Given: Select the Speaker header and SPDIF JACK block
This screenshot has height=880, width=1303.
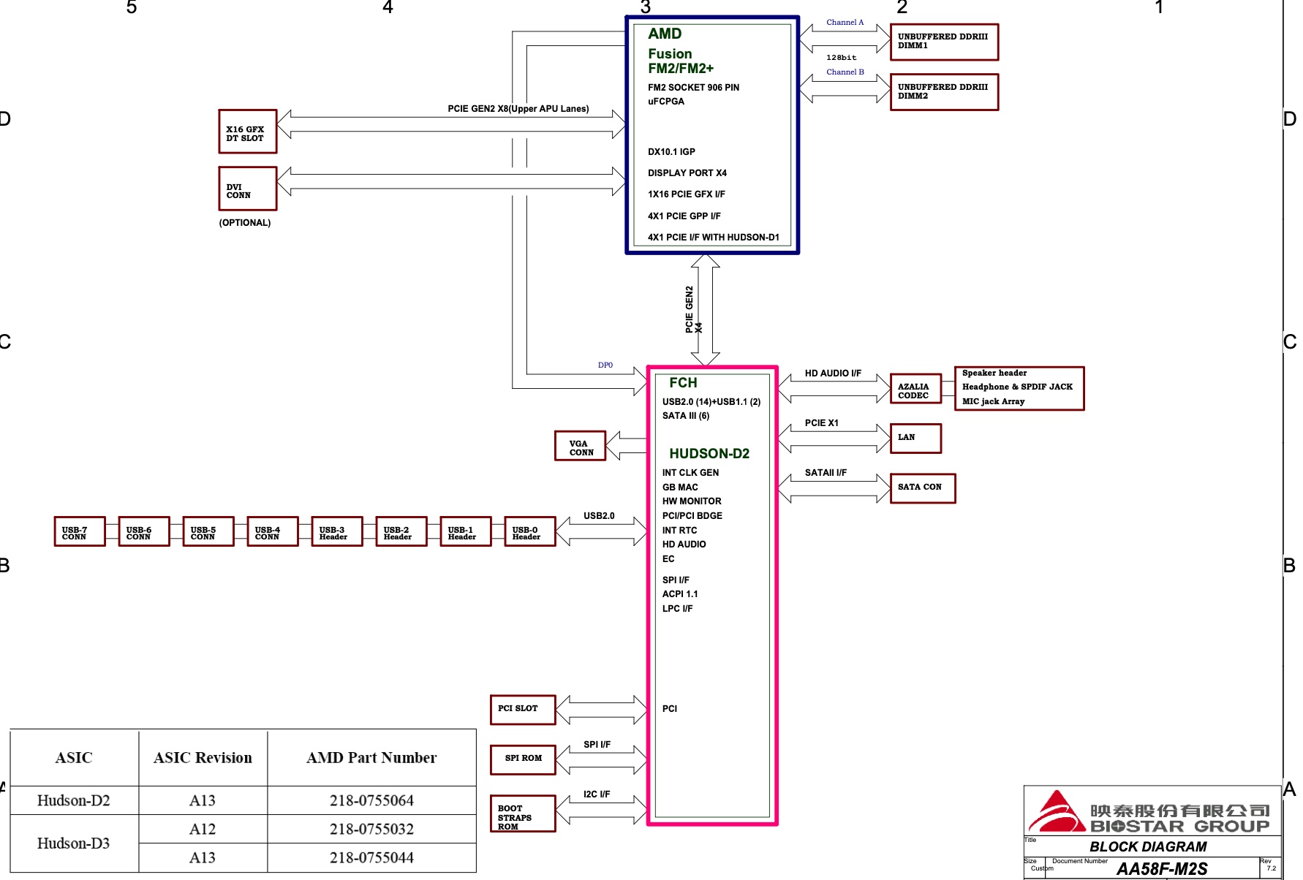Looking at the screenshot, I should [x=1018, y=387].
